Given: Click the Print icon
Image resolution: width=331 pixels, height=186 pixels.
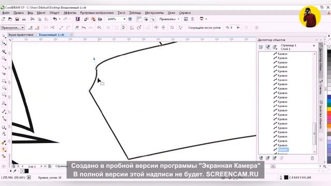Looking at the screenshot, I should pos(24,19).
